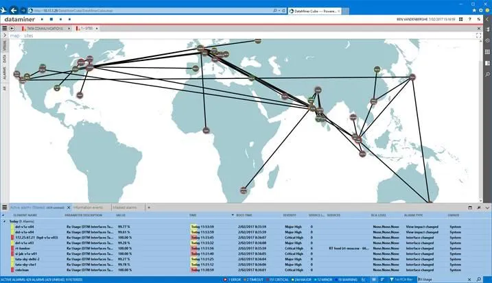Go back with browser back arrow
This screenshot has width=492, height=283.
[x=14, y=11]
